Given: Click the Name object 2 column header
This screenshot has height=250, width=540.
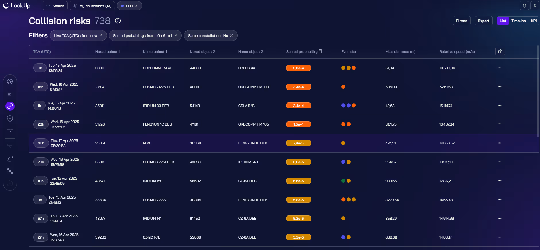Looking at the screenshot, I should tap(250, 52).
